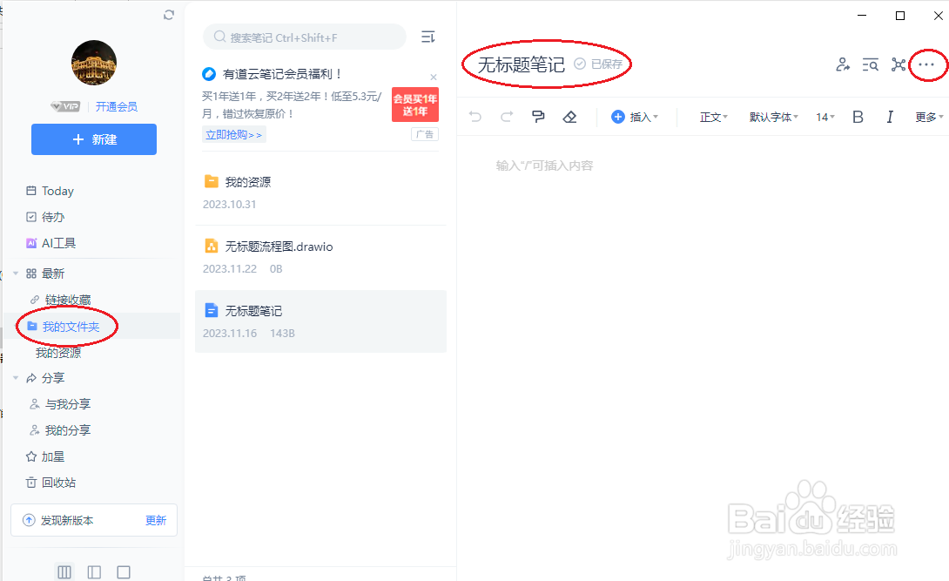The height and width of the screenshot is (581, 949).
Task: Open the more options ellipsis menu
Action: point(926,64)
